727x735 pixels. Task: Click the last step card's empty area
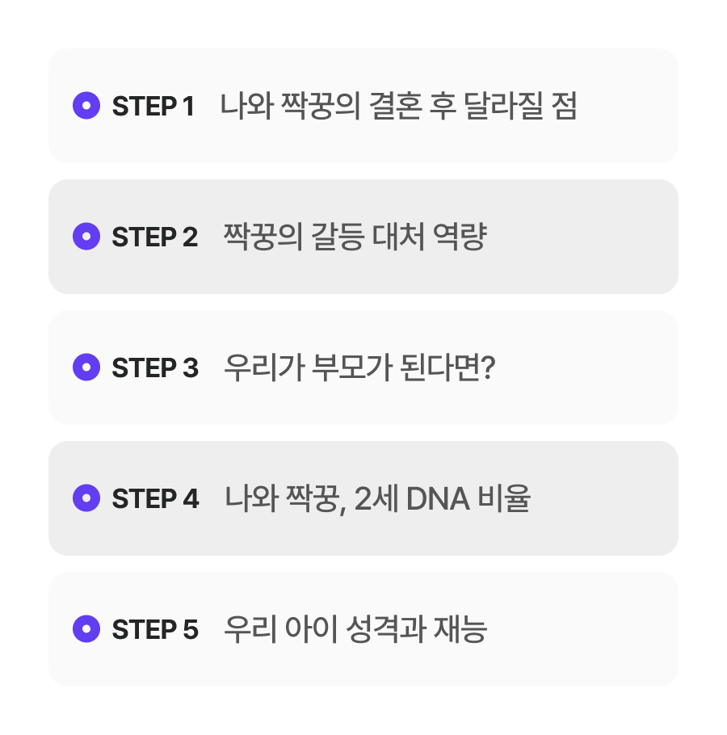coord(583,629)
